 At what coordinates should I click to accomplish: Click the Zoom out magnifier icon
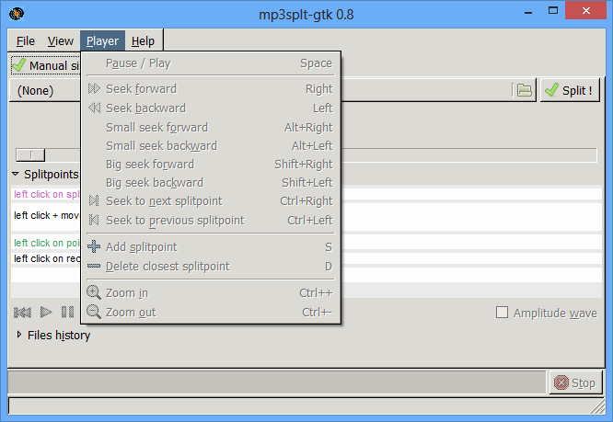[x=94, y=312]
